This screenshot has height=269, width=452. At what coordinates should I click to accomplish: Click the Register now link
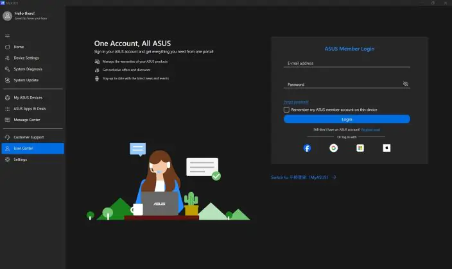tap(370, 130)
